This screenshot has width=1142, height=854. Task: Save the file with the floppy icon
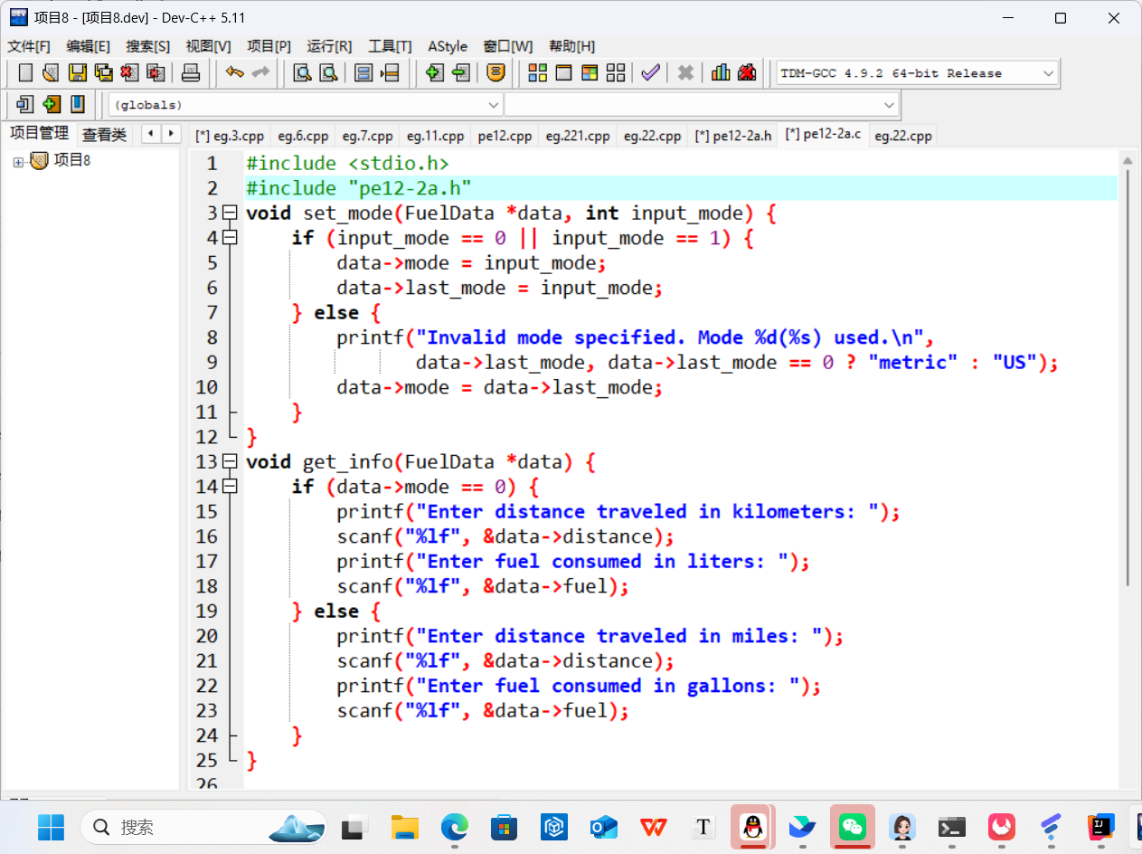[x=78, y=73]
